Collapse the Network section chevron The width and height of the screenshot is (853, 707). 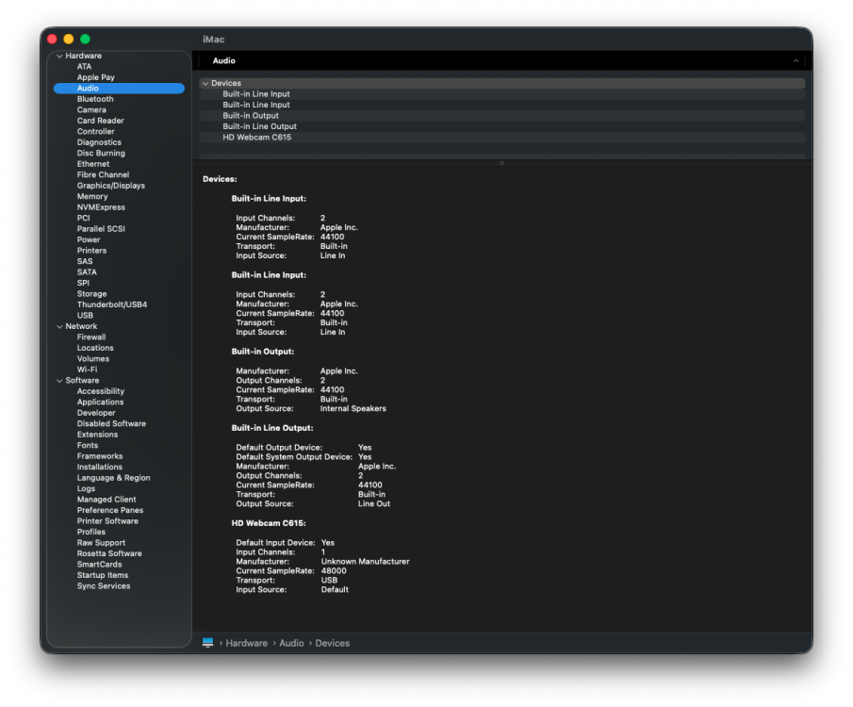[x=59, y=326]
